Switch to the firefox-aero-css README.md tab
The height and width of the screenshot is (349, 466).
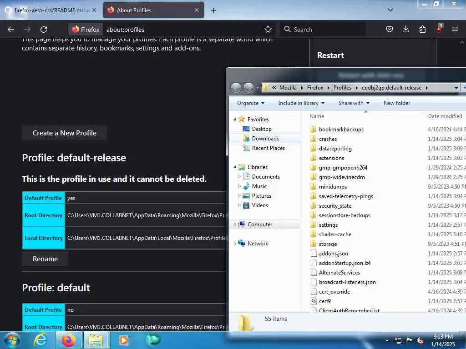point(51,10)
